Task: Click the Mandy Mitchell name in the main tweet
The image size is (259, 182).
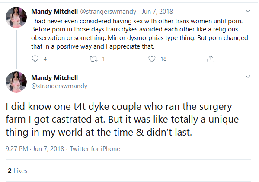Action: (54, 78)
